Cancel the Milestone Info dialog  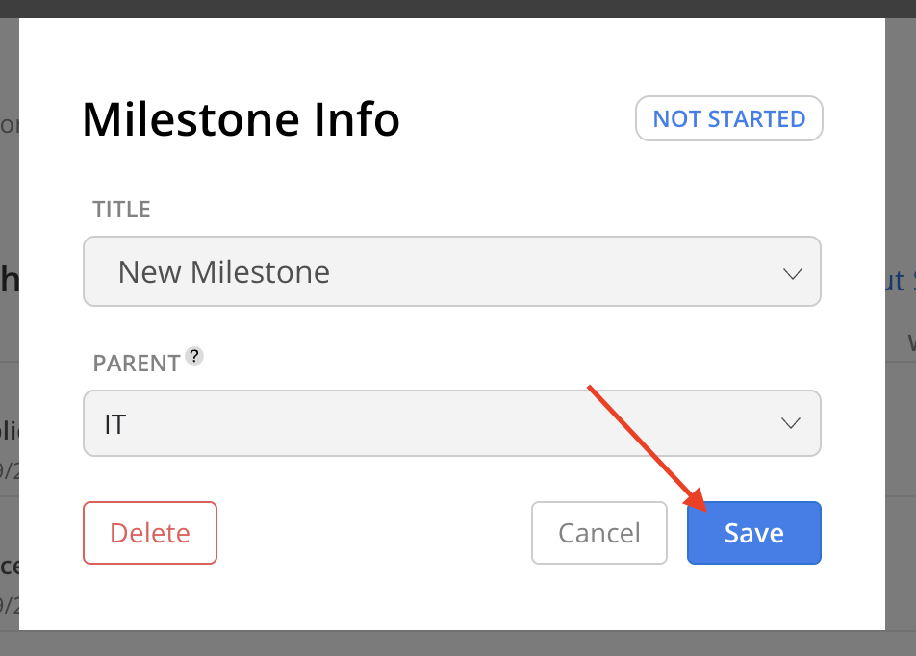(x=599, y=533)
